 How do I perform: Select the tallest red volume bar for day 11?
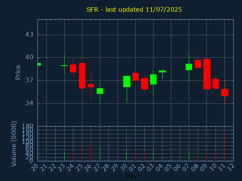[224, 147]
